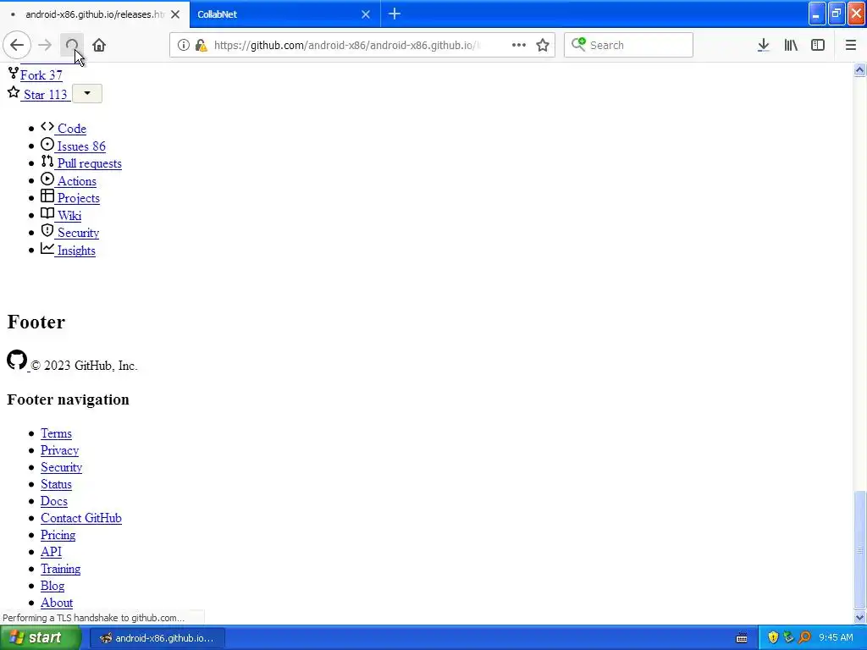Click the magnifier tray icon
The image size is (867, 650).
[804, 637]
